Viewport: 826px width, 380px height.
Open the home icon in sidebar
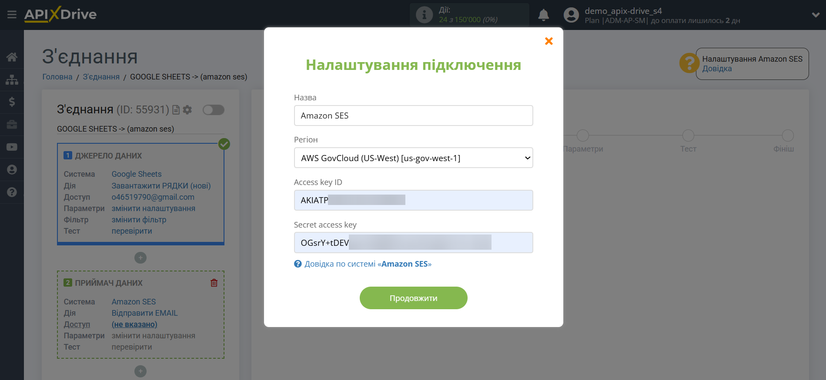point(12,57)
